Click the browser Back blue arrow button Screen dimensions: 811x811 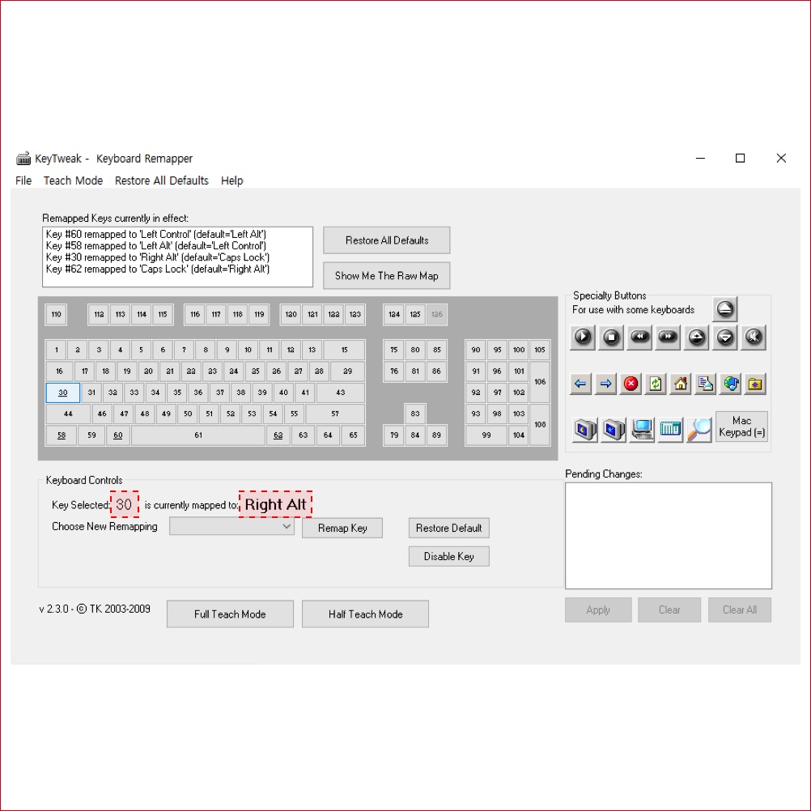(580, 384)
